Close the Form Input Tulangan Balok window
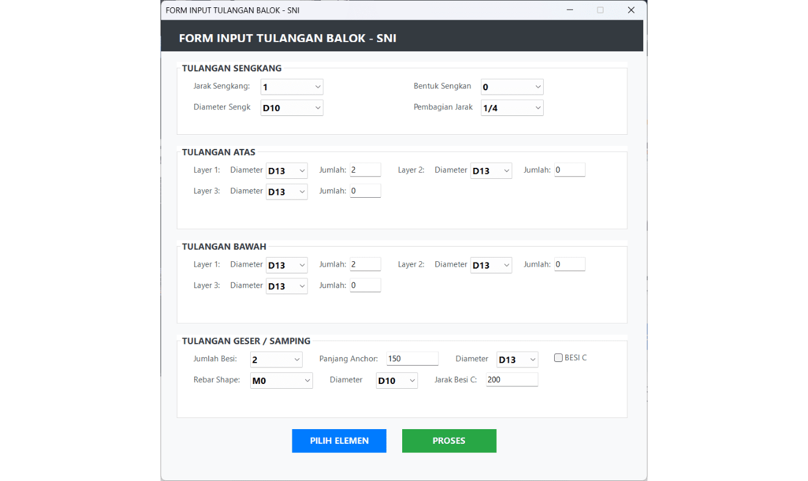The height and width of the screenshot is (481, 808). (631, 10)
